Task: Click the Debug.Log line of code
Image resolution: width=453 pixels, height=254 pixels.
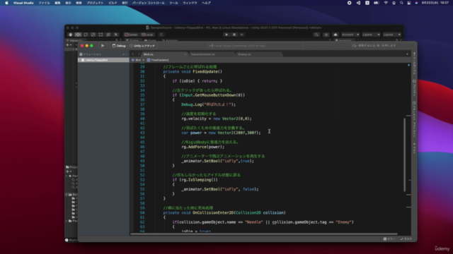Action: tap(208, 104)
